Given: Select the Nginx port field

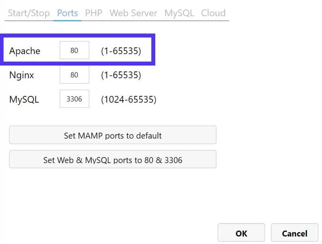Looking at the screenshot, I should 74,75.
